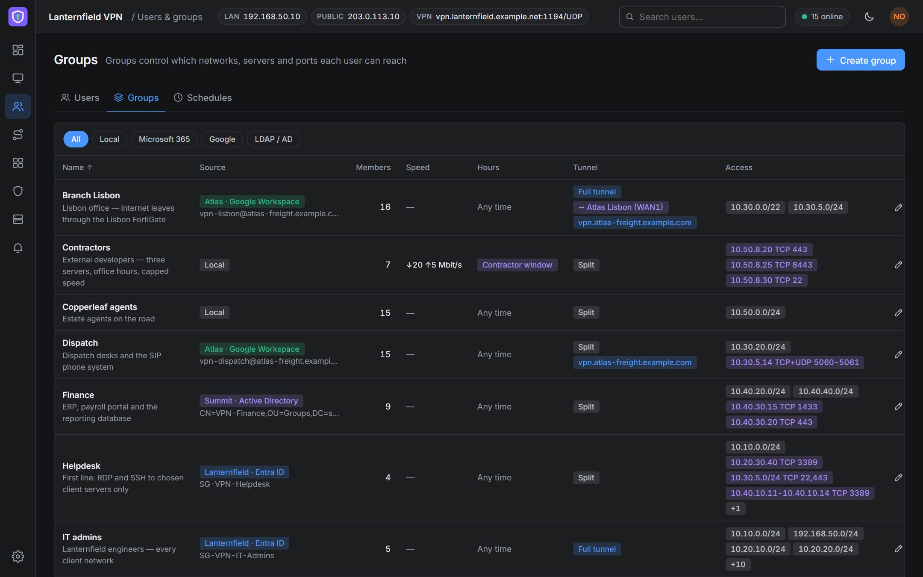Expand IT admins +10 access entries
This screenshot has height=577, width=923.
tap(738, 565)
